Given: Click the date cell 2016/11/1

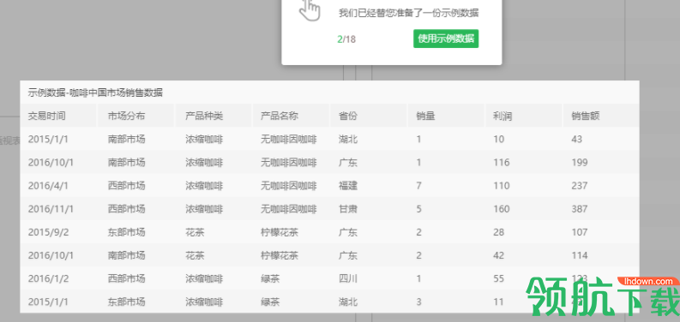Looking at the screenshot, I should tap(51, 209).
